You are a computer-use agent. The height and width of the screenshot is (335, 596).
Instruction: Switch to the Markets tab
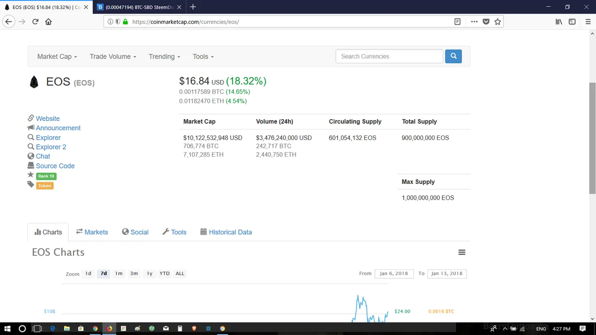click(x=92, y=232)
